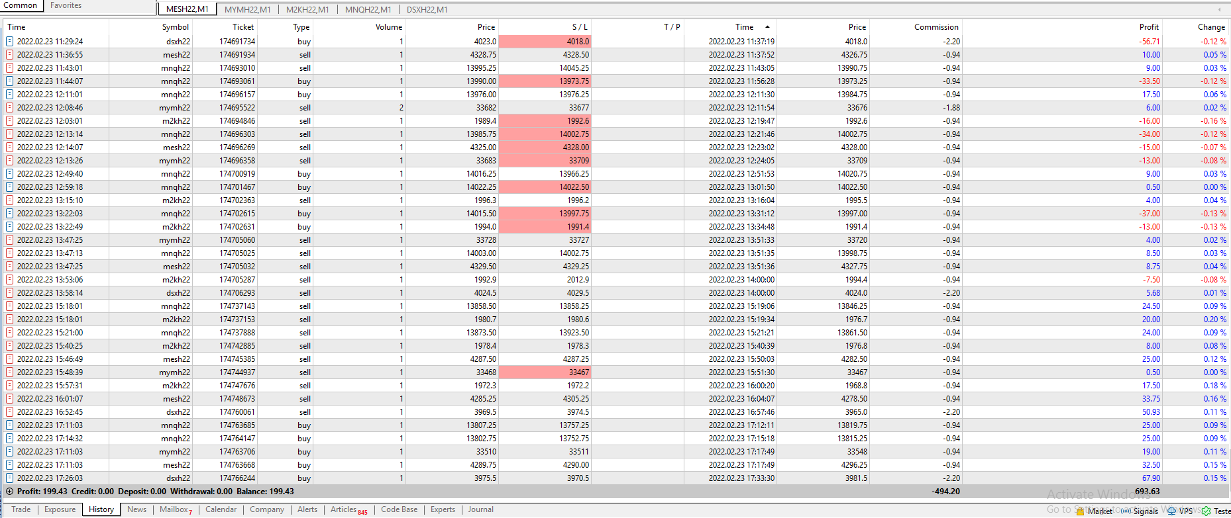Click row icon for ticket 174766244
The width and height of the screenshot is (1231, 518).
pyautogui.click(x=10, y=478)
